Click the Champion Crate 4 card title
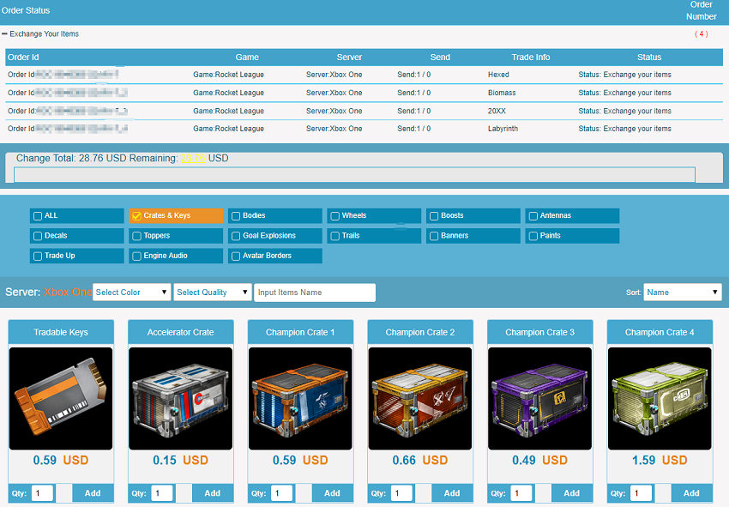The image size is (729, 507). point(660,332)
